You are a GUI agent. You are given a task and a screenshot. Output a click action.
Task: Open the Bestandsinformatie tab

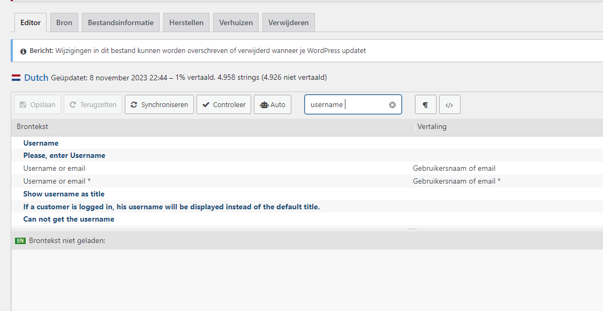[x=120, y=22]
